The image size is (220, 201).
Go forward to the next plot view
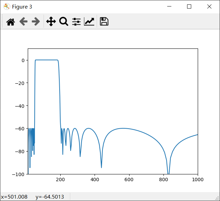pyautogui.click(x=36, y=21)
